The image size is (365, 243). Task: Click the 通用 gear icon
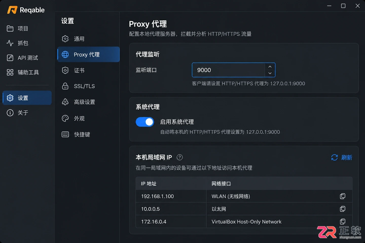(65, 39)
